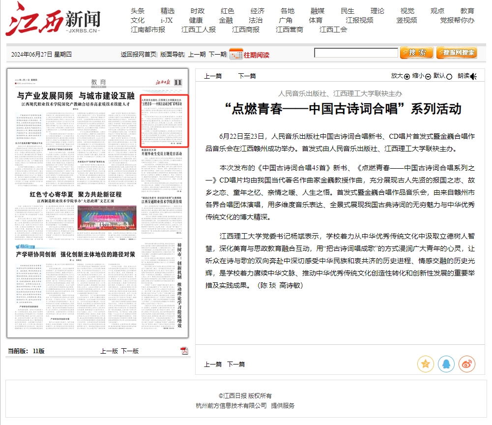Click into the search text field
492x425 pixels.
point(356,53)
